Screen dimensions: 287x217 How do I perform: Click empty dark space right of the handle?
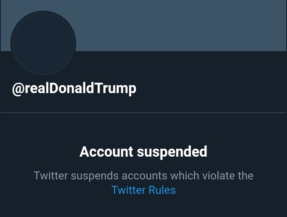pos(211,88)
